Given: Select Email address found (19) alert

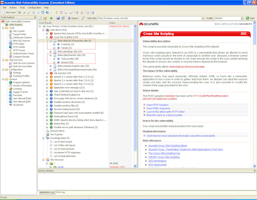Looking at the screenshot, I should 66,116.
